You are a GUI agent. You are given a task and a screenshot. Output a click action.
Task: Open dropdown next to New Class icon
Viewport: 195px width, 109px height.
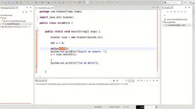coord(66,2)
